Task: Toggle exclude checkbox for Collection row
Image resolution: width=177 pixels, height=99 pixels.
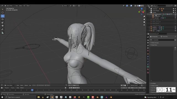Action: (x=173, y=9)
